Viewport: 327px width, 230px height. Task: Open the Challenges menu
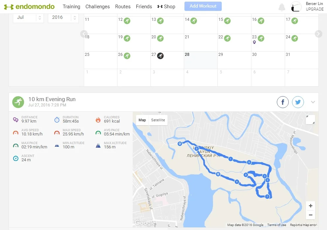(x=98, y=7)
